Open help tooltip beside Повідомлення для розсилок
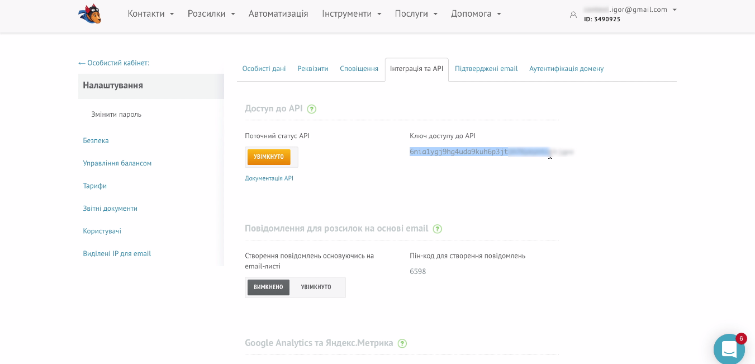This screenshot has height=364, width=755. pyautogui.click(x=438, y=229)
